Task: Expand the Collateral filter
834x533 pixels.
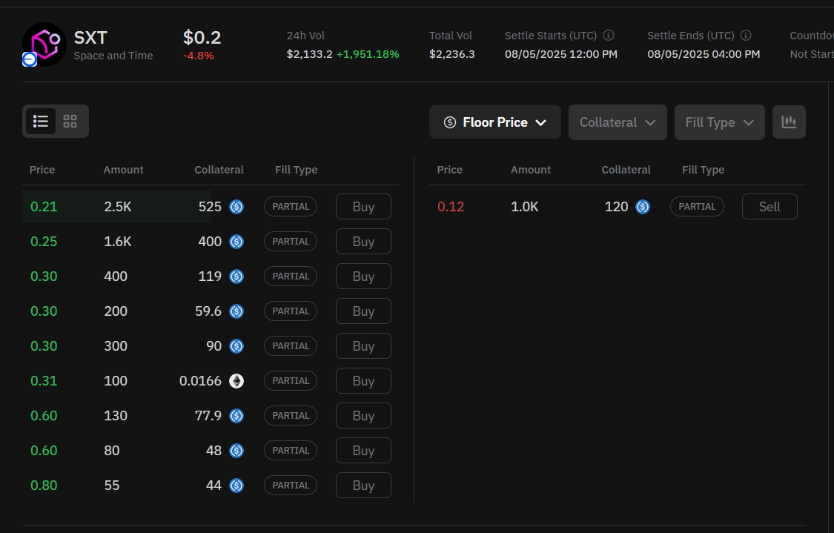Action: 618,122
